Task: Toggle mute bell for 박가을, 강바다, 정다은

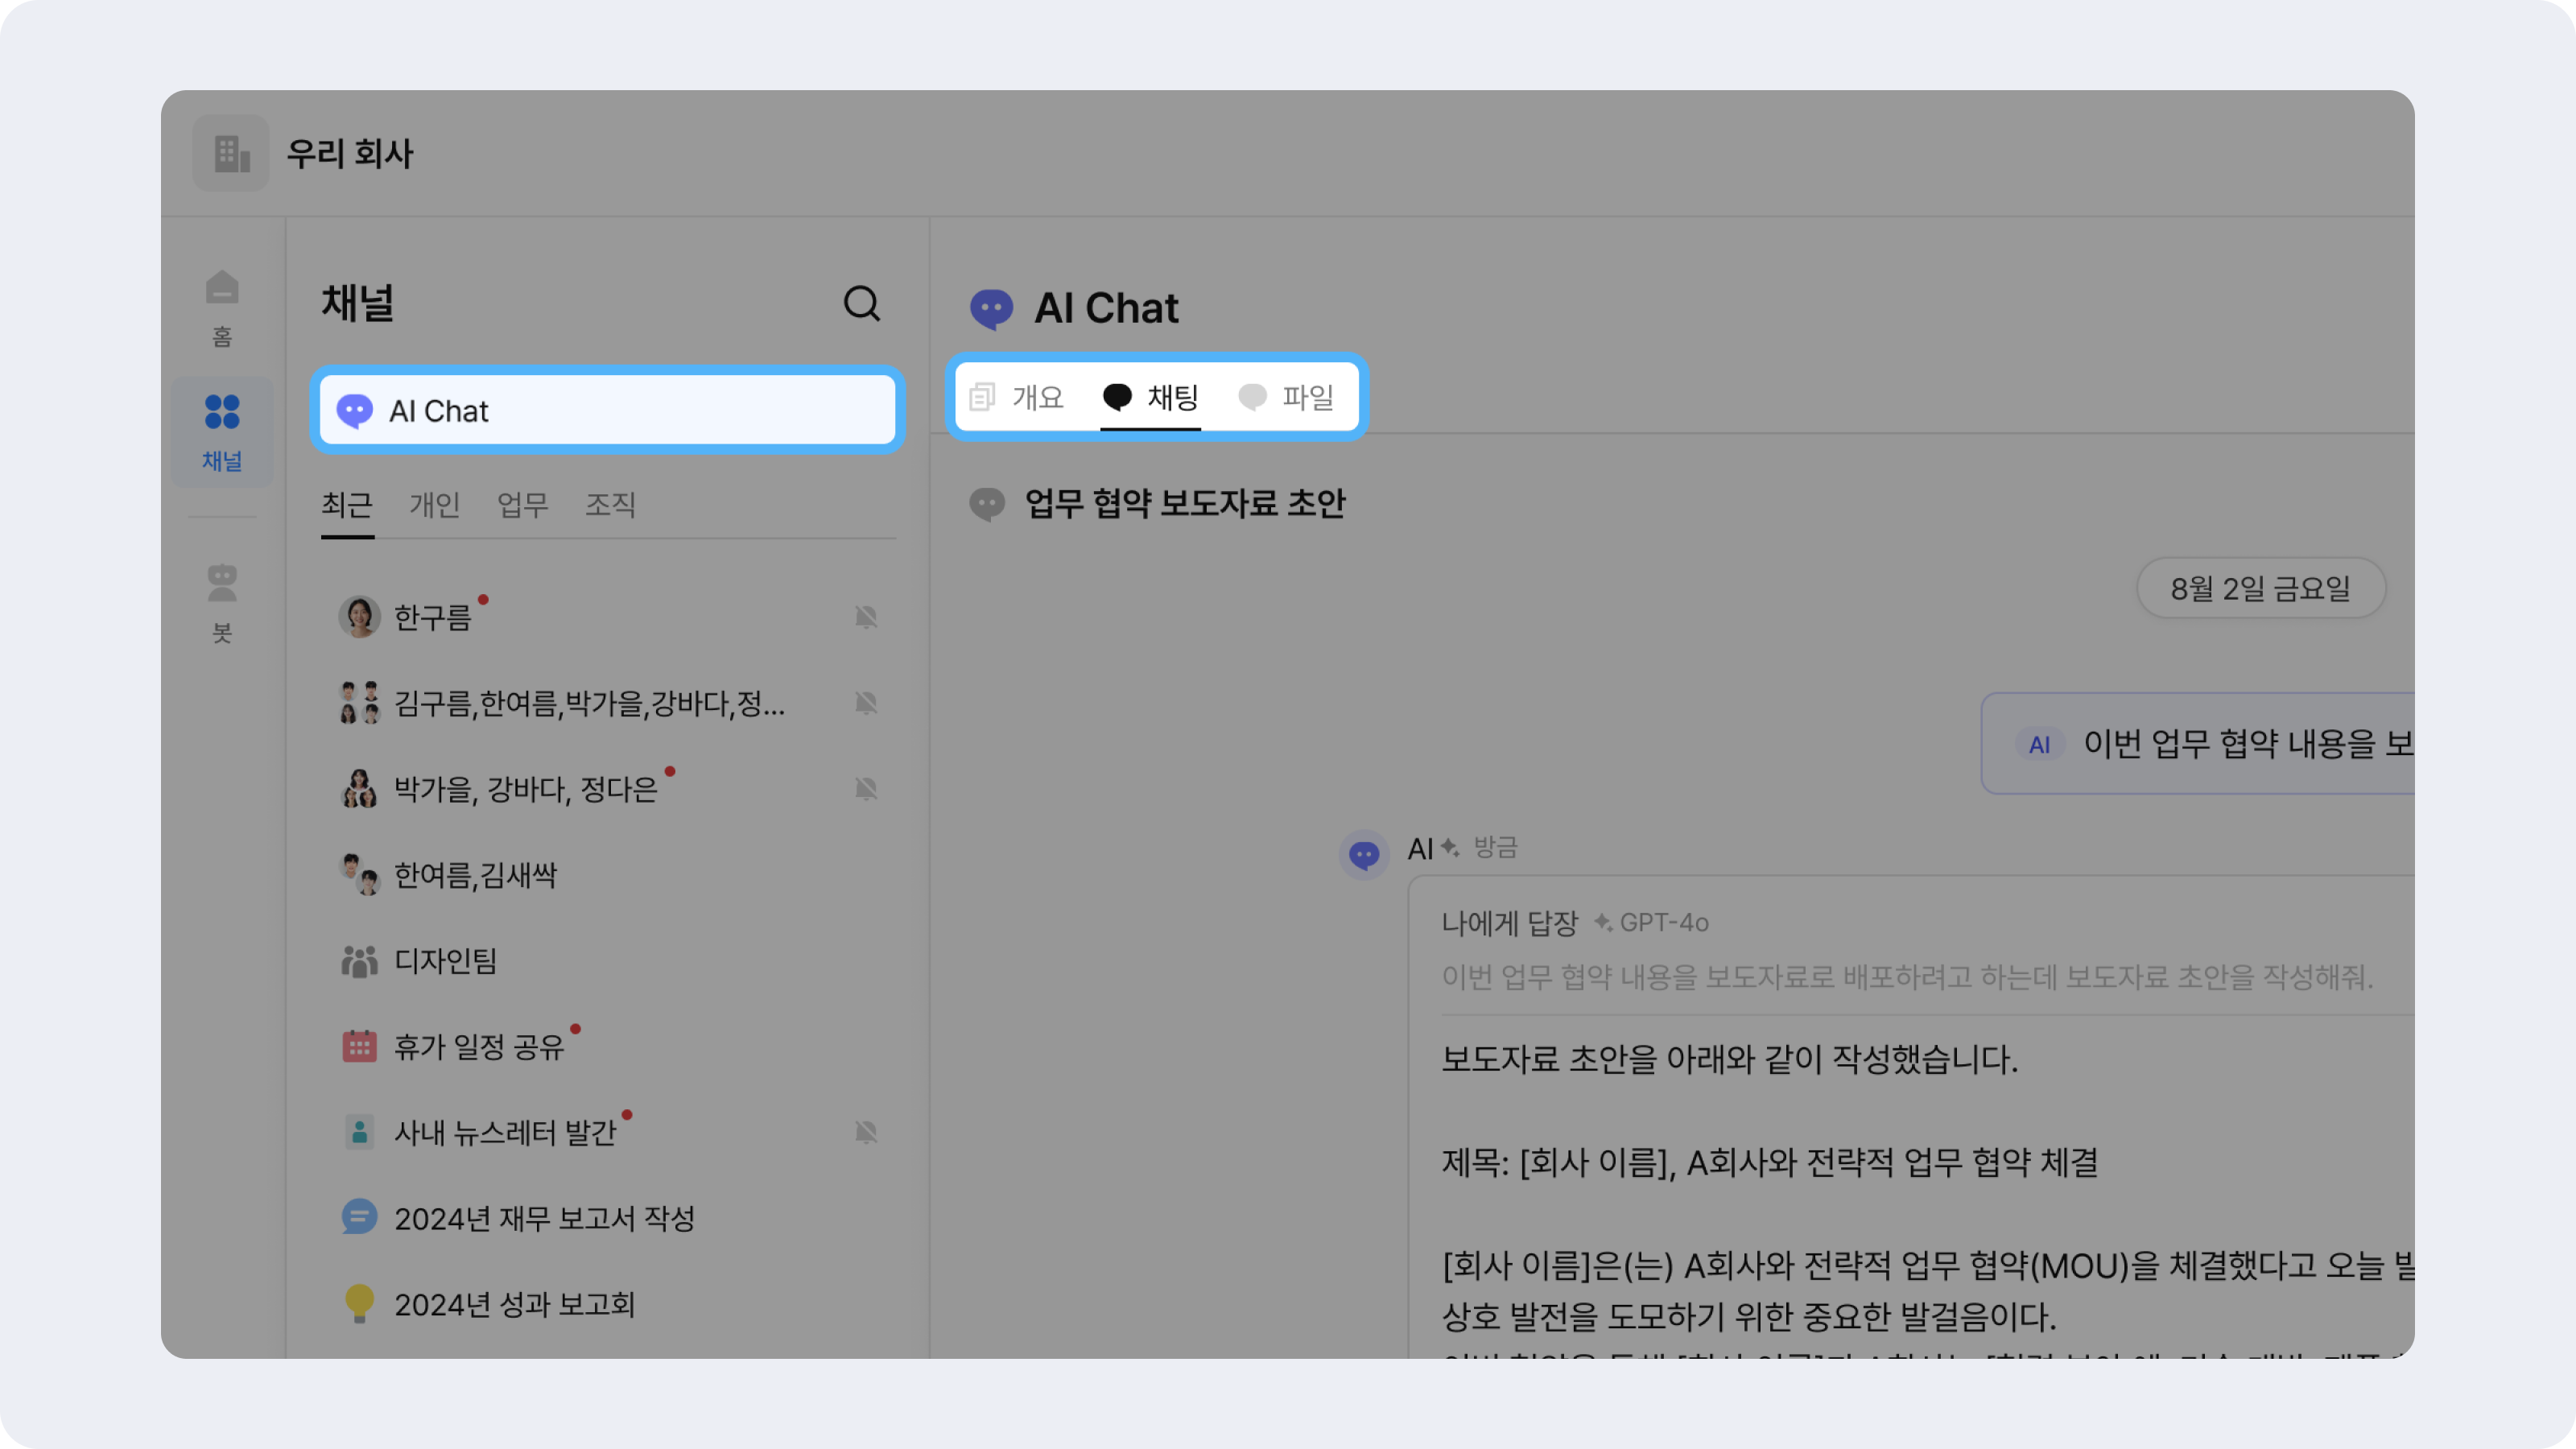Action: pos(866,789)
